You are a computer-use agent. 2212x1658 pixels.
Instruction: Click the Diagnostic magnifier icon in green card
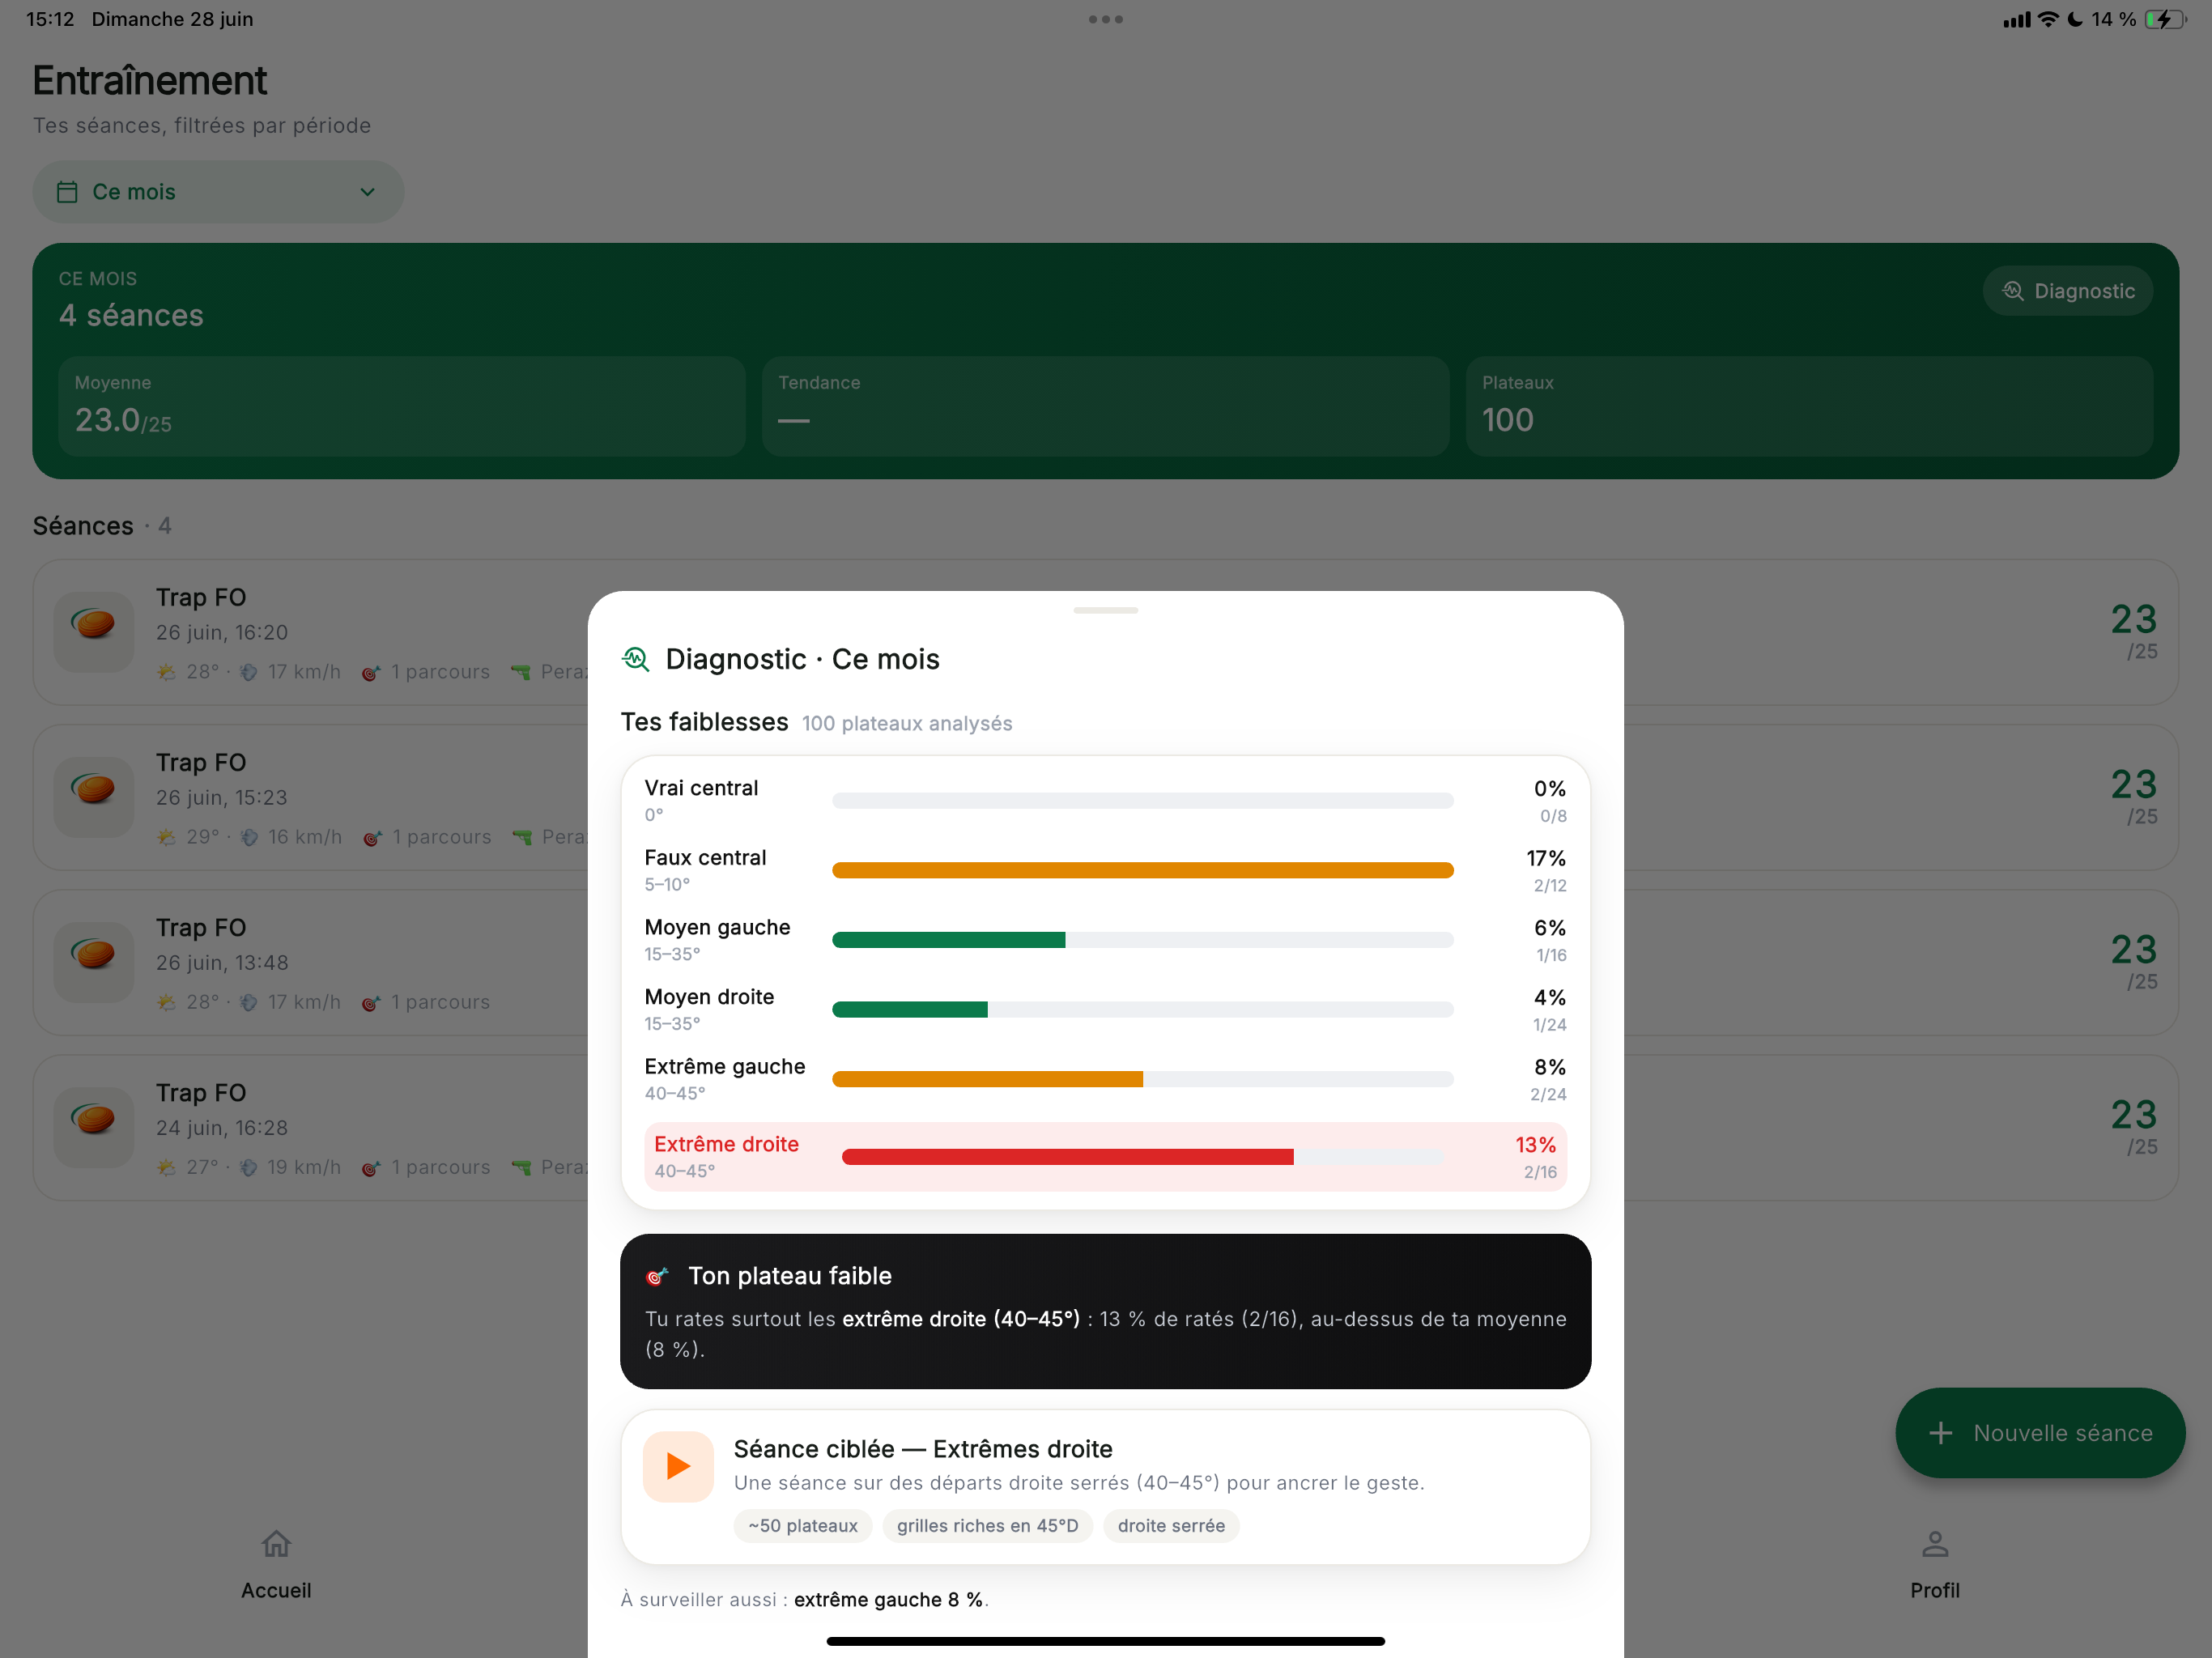[x=2013, y=291]
